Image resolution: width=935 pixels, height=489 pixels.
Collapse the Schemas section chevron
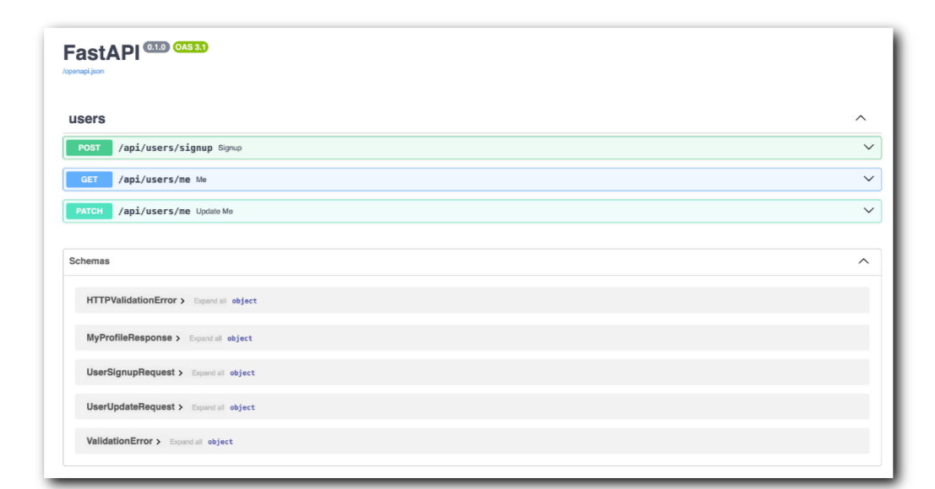863,261
